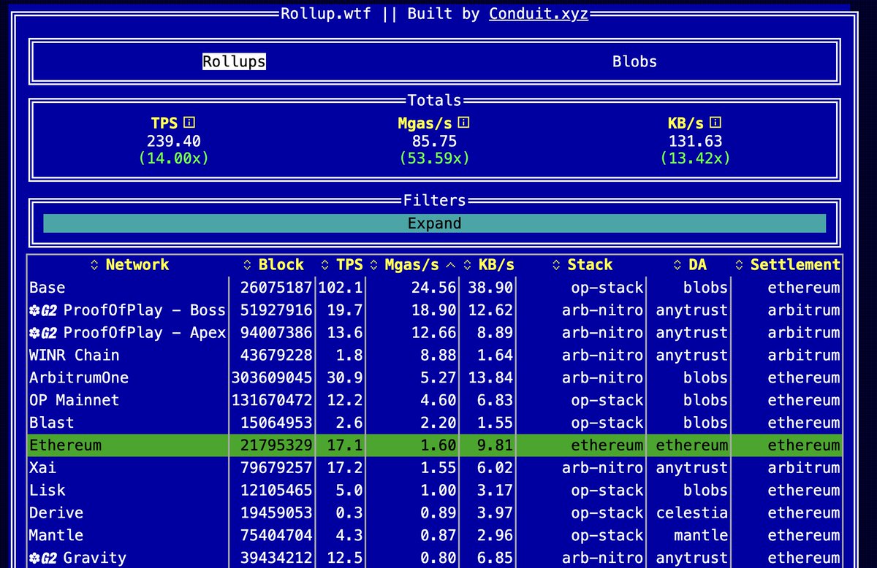Open the Conduit.xyz link
877x568 pixels.
539,14
